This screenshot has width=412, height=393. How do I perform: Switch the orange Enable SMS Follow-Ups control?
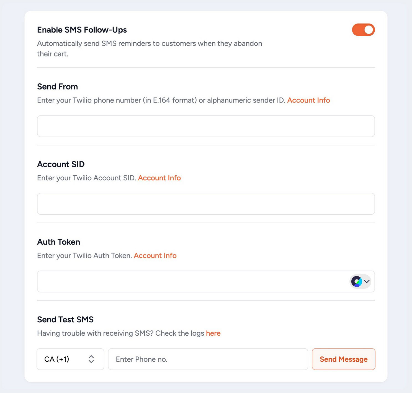coord(363,29)
